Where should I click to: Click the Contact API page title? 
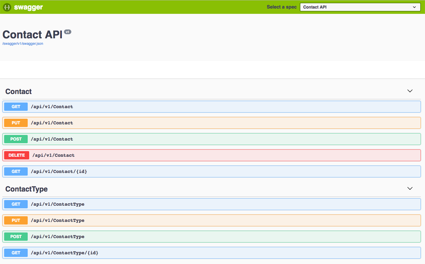32,35
